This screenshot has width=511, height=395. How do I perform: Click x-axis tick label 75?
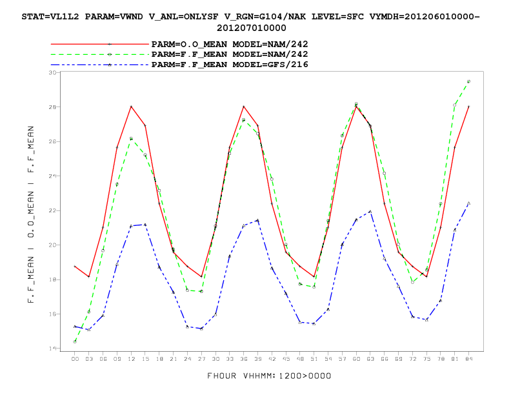click(426, 359)
